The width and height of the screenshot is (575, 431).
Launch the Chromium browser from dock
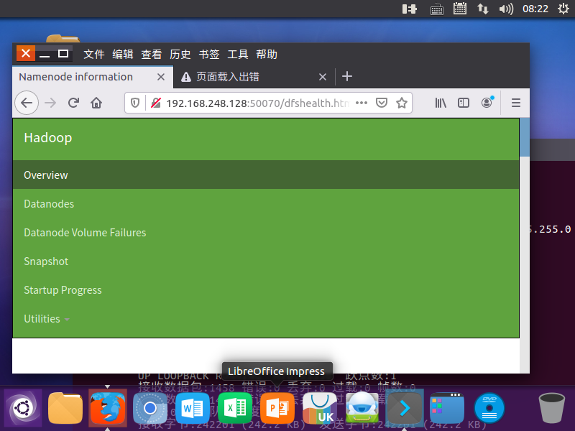(150, 408)
